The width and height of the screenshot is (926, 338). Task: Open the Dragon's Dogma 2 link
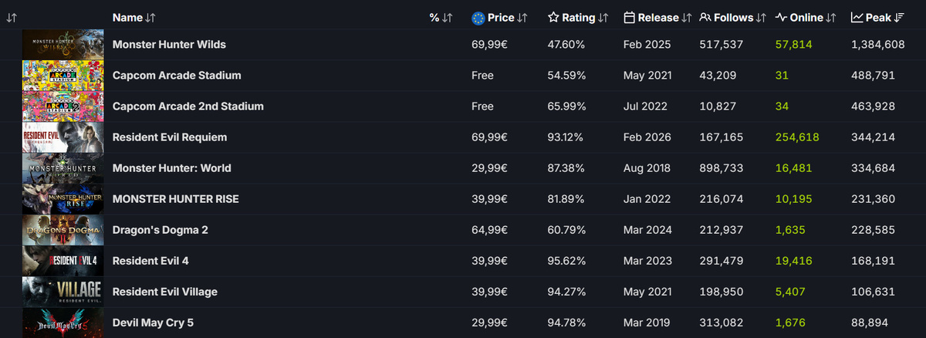point(160,230)
